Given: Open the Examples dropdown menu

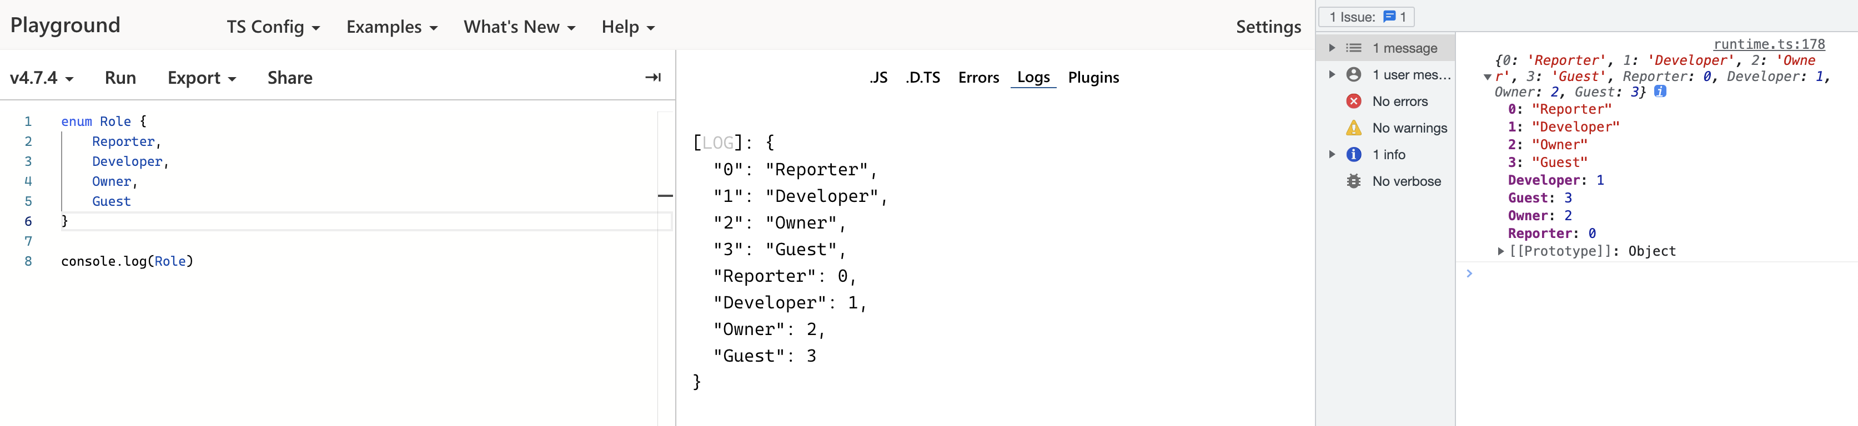Looking at the screenshot, I should 393,27.
